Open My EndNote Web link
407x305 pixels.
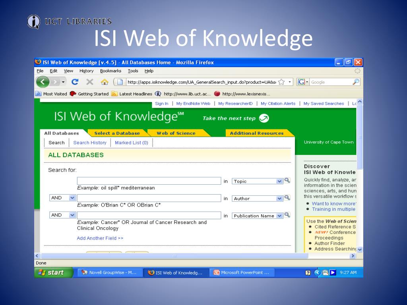[x=193, y=104]
